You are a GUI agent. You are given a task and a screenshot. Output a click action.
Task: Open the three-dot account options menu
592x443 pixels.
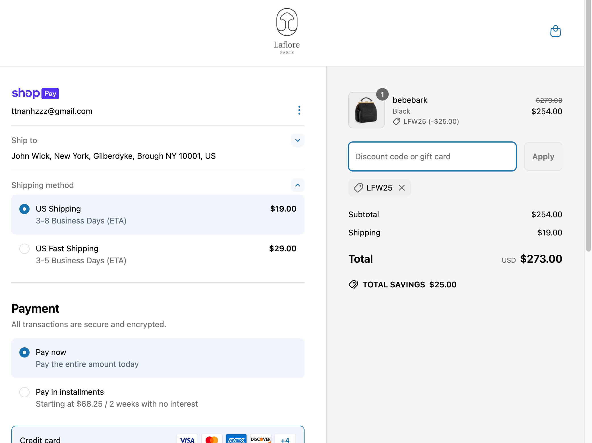[299, 110]
